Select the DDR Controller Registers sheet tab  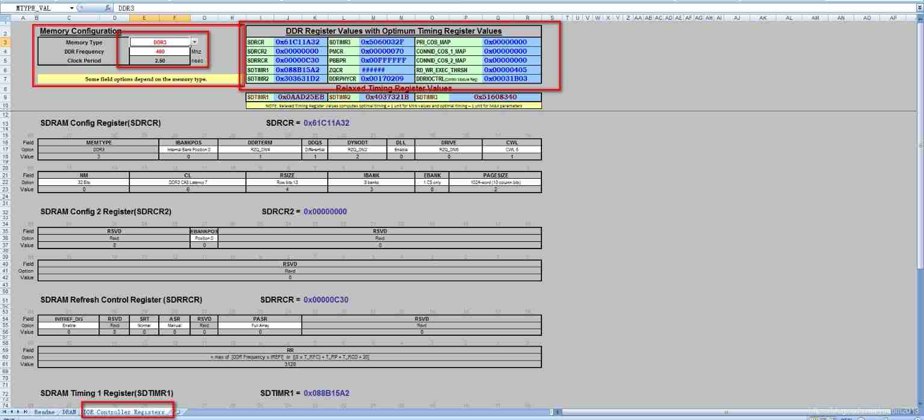pyautogui.click(x=123, y=412)
